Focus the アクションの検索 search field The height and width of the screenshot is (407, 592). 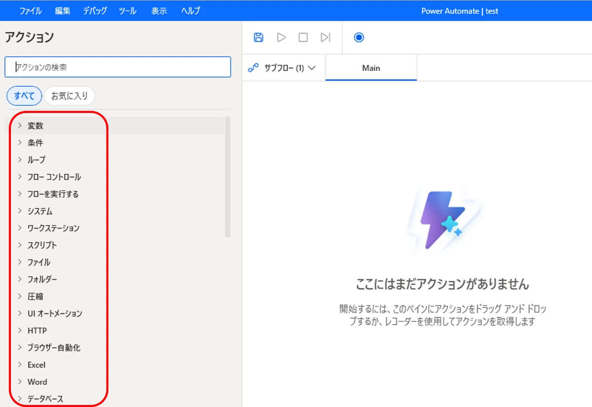point(118,67)
